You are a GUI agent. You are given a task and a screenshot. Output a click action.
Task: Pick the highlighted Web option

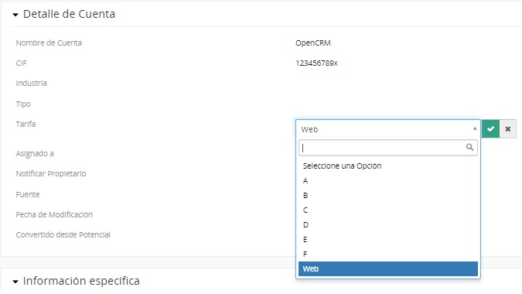[x=388, y=268]
